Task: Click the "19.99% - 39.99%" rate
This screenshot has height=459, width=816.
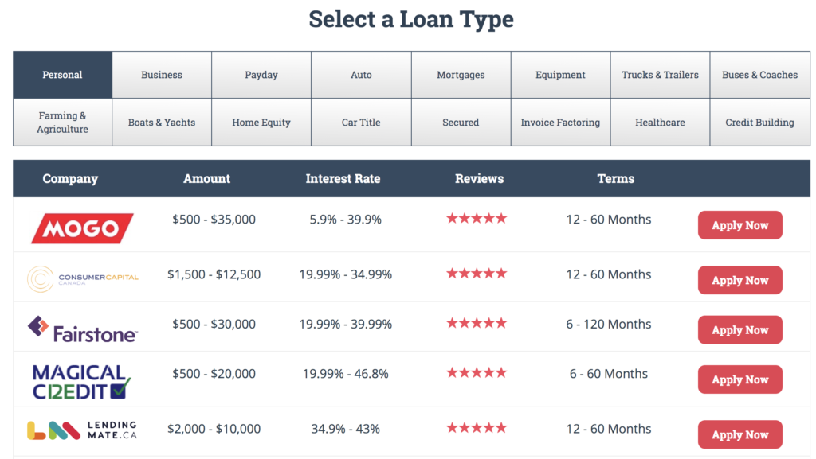Action: point(346,325)
